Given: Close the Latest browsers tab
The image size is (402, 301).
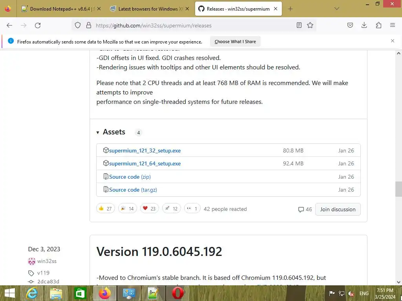Looking at the screenshot, I should pyautogui.click(x=187, y=9).
